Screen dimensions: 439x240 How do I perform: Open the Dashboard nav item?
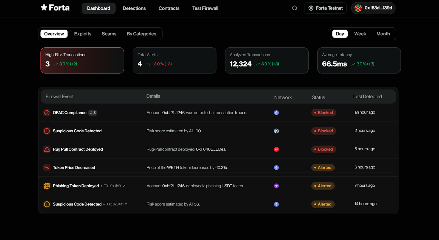[x=99, y=8]
